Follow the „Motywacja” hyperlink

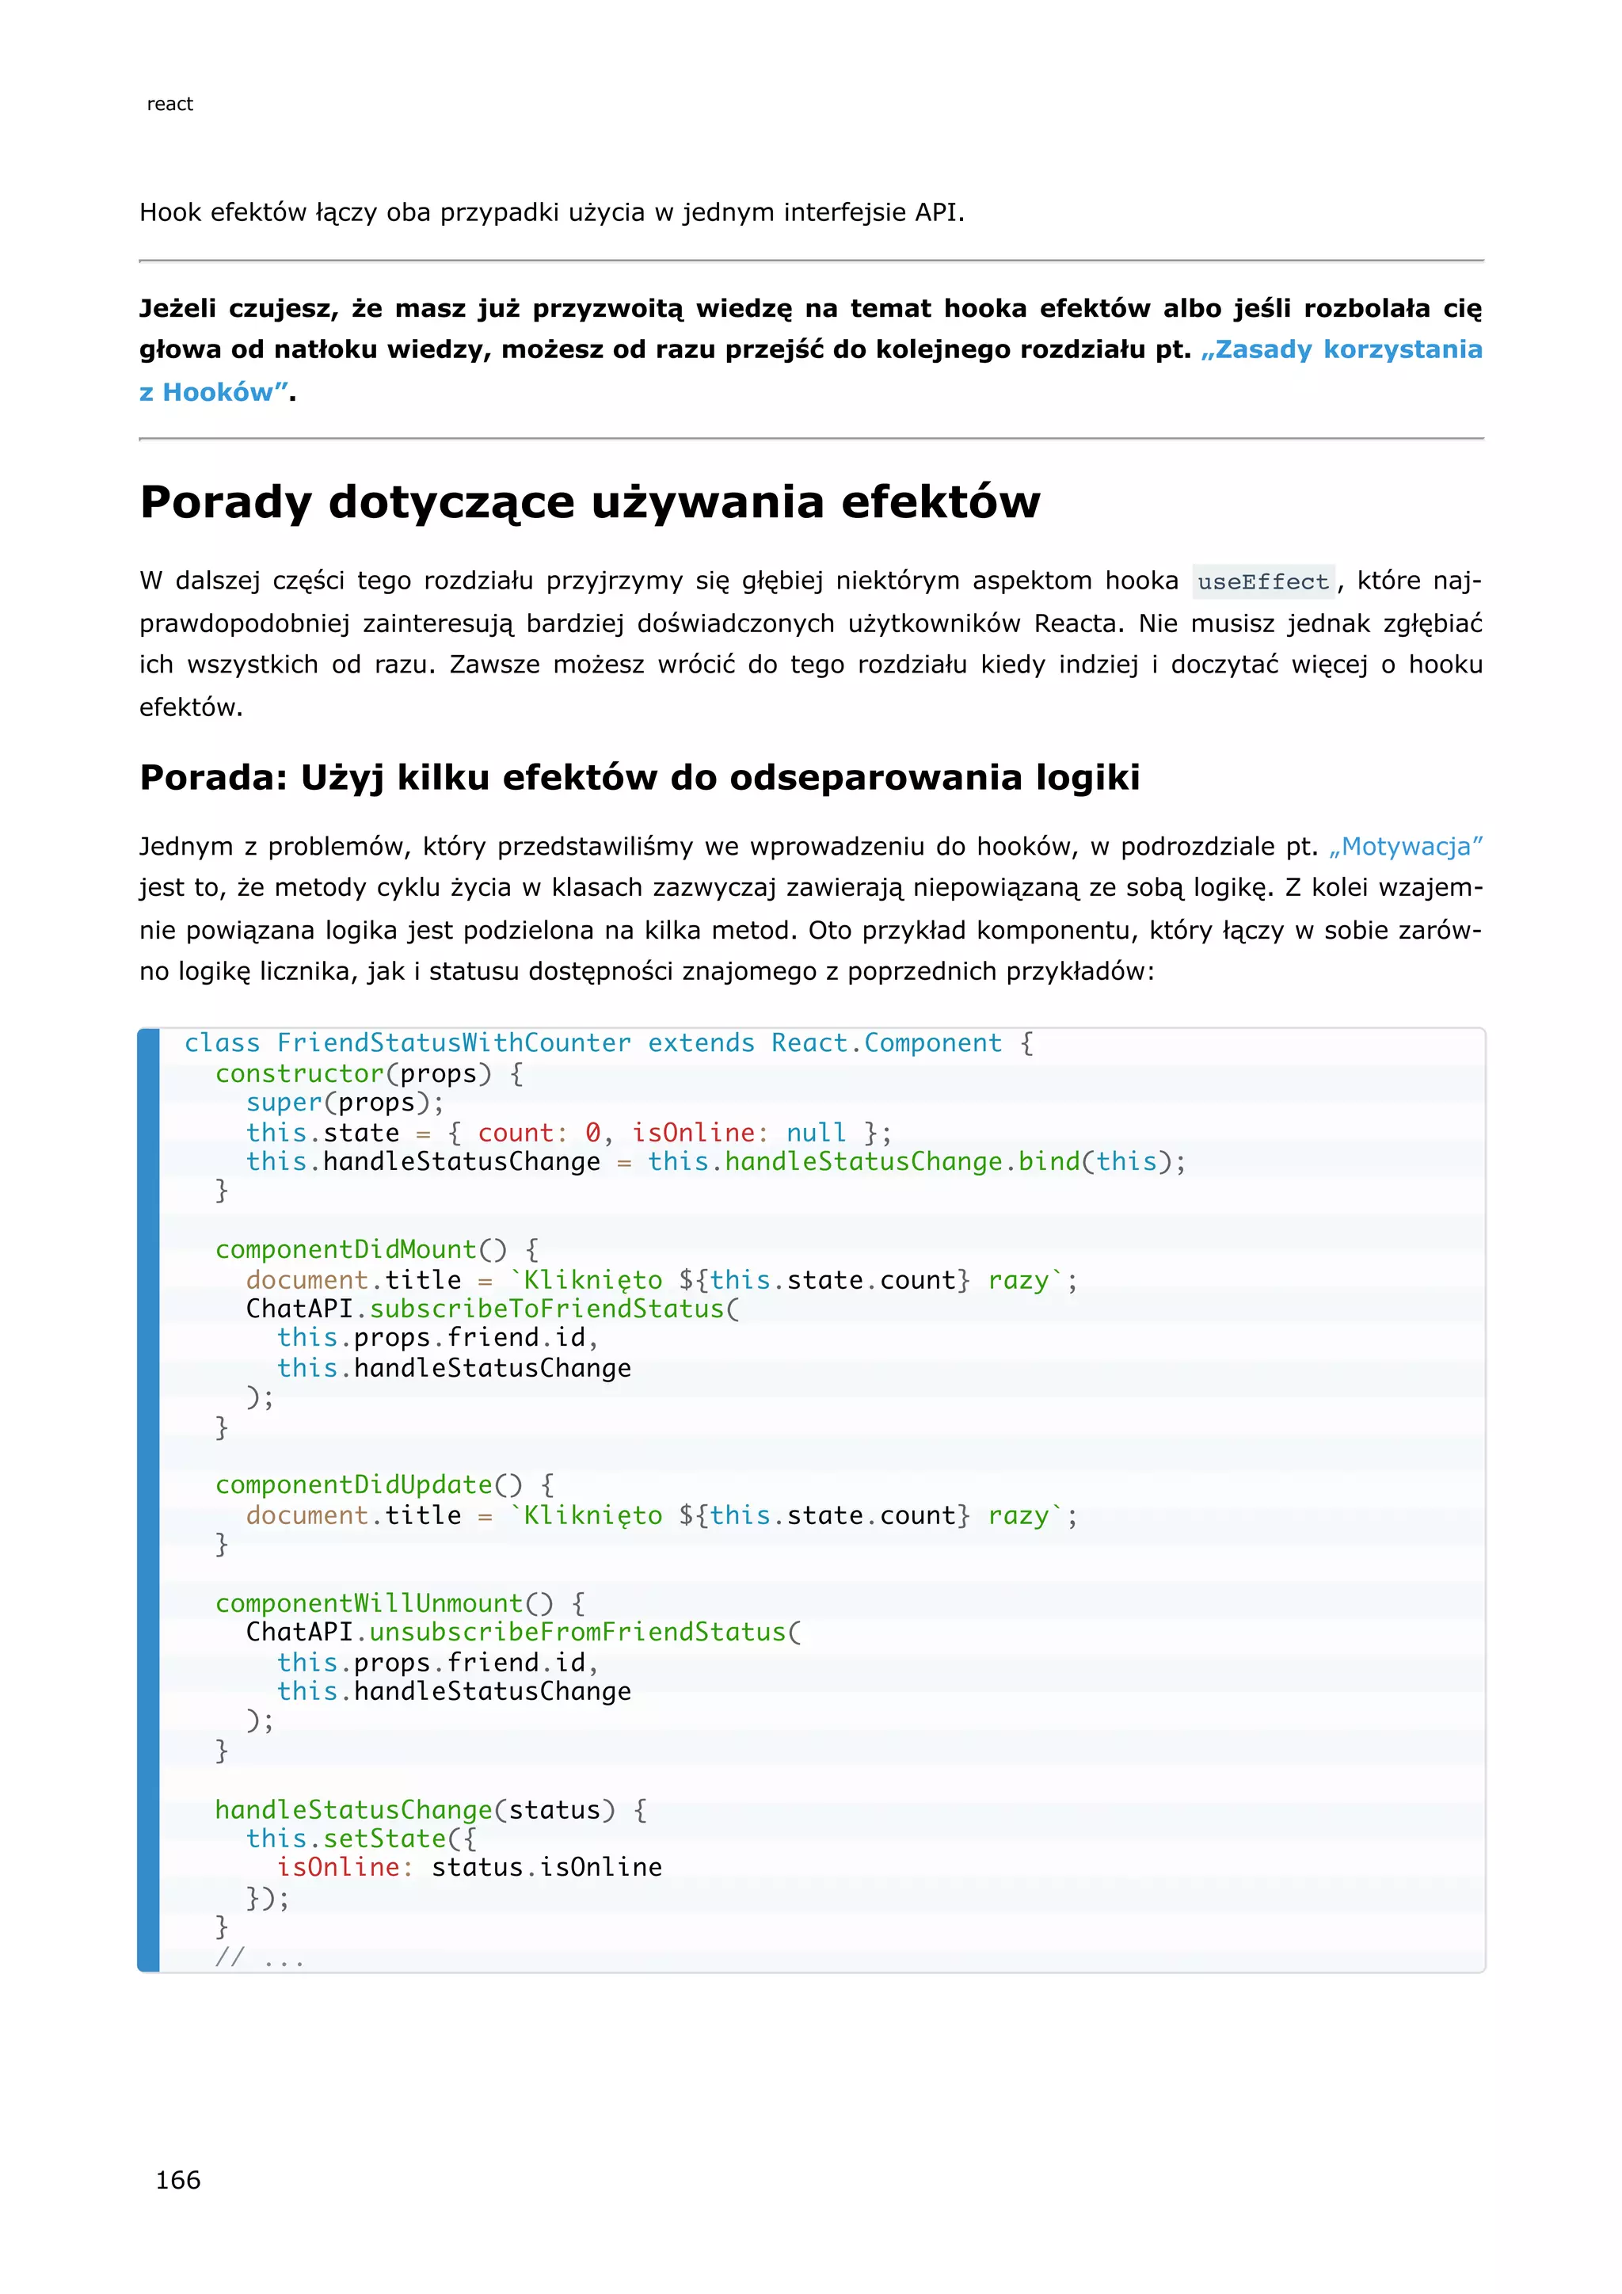click(1405, 846)
